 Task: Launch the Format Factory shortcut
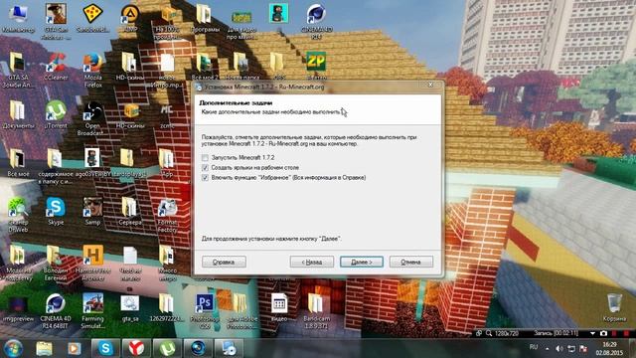coord(167,215)
